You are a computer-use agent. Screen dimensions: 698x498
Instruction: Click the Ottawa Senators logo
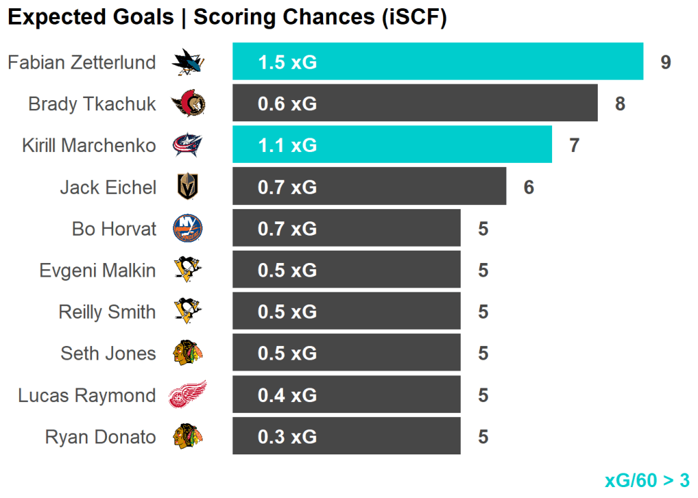(187, 104)
